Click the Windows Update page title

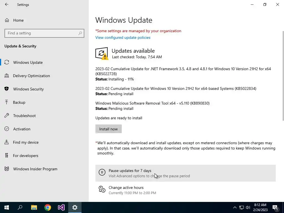point(124,20)
